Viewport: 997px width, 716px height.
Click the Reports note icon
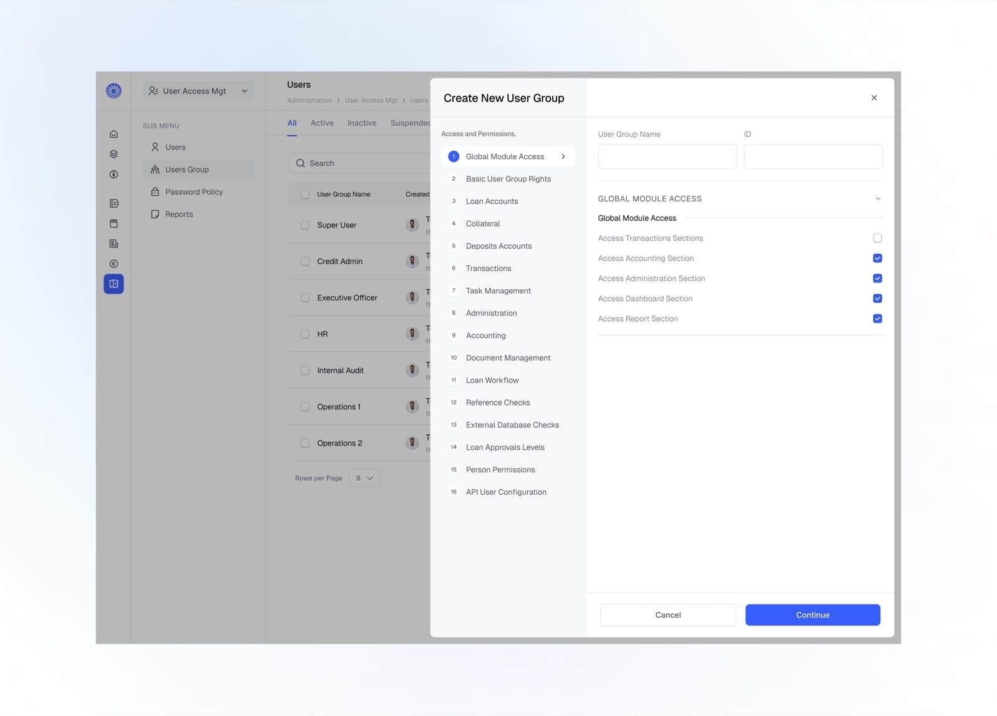pyautogui.click(x=155, y=214)
